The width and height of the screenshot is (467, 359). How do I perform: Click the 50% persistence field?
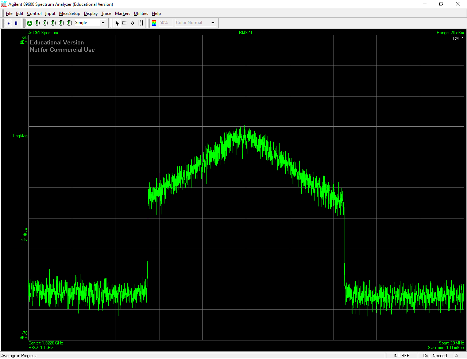coord(165,23)
